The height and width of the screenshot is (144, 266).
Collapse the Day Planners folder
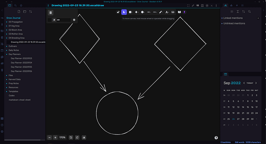point(14,54)
